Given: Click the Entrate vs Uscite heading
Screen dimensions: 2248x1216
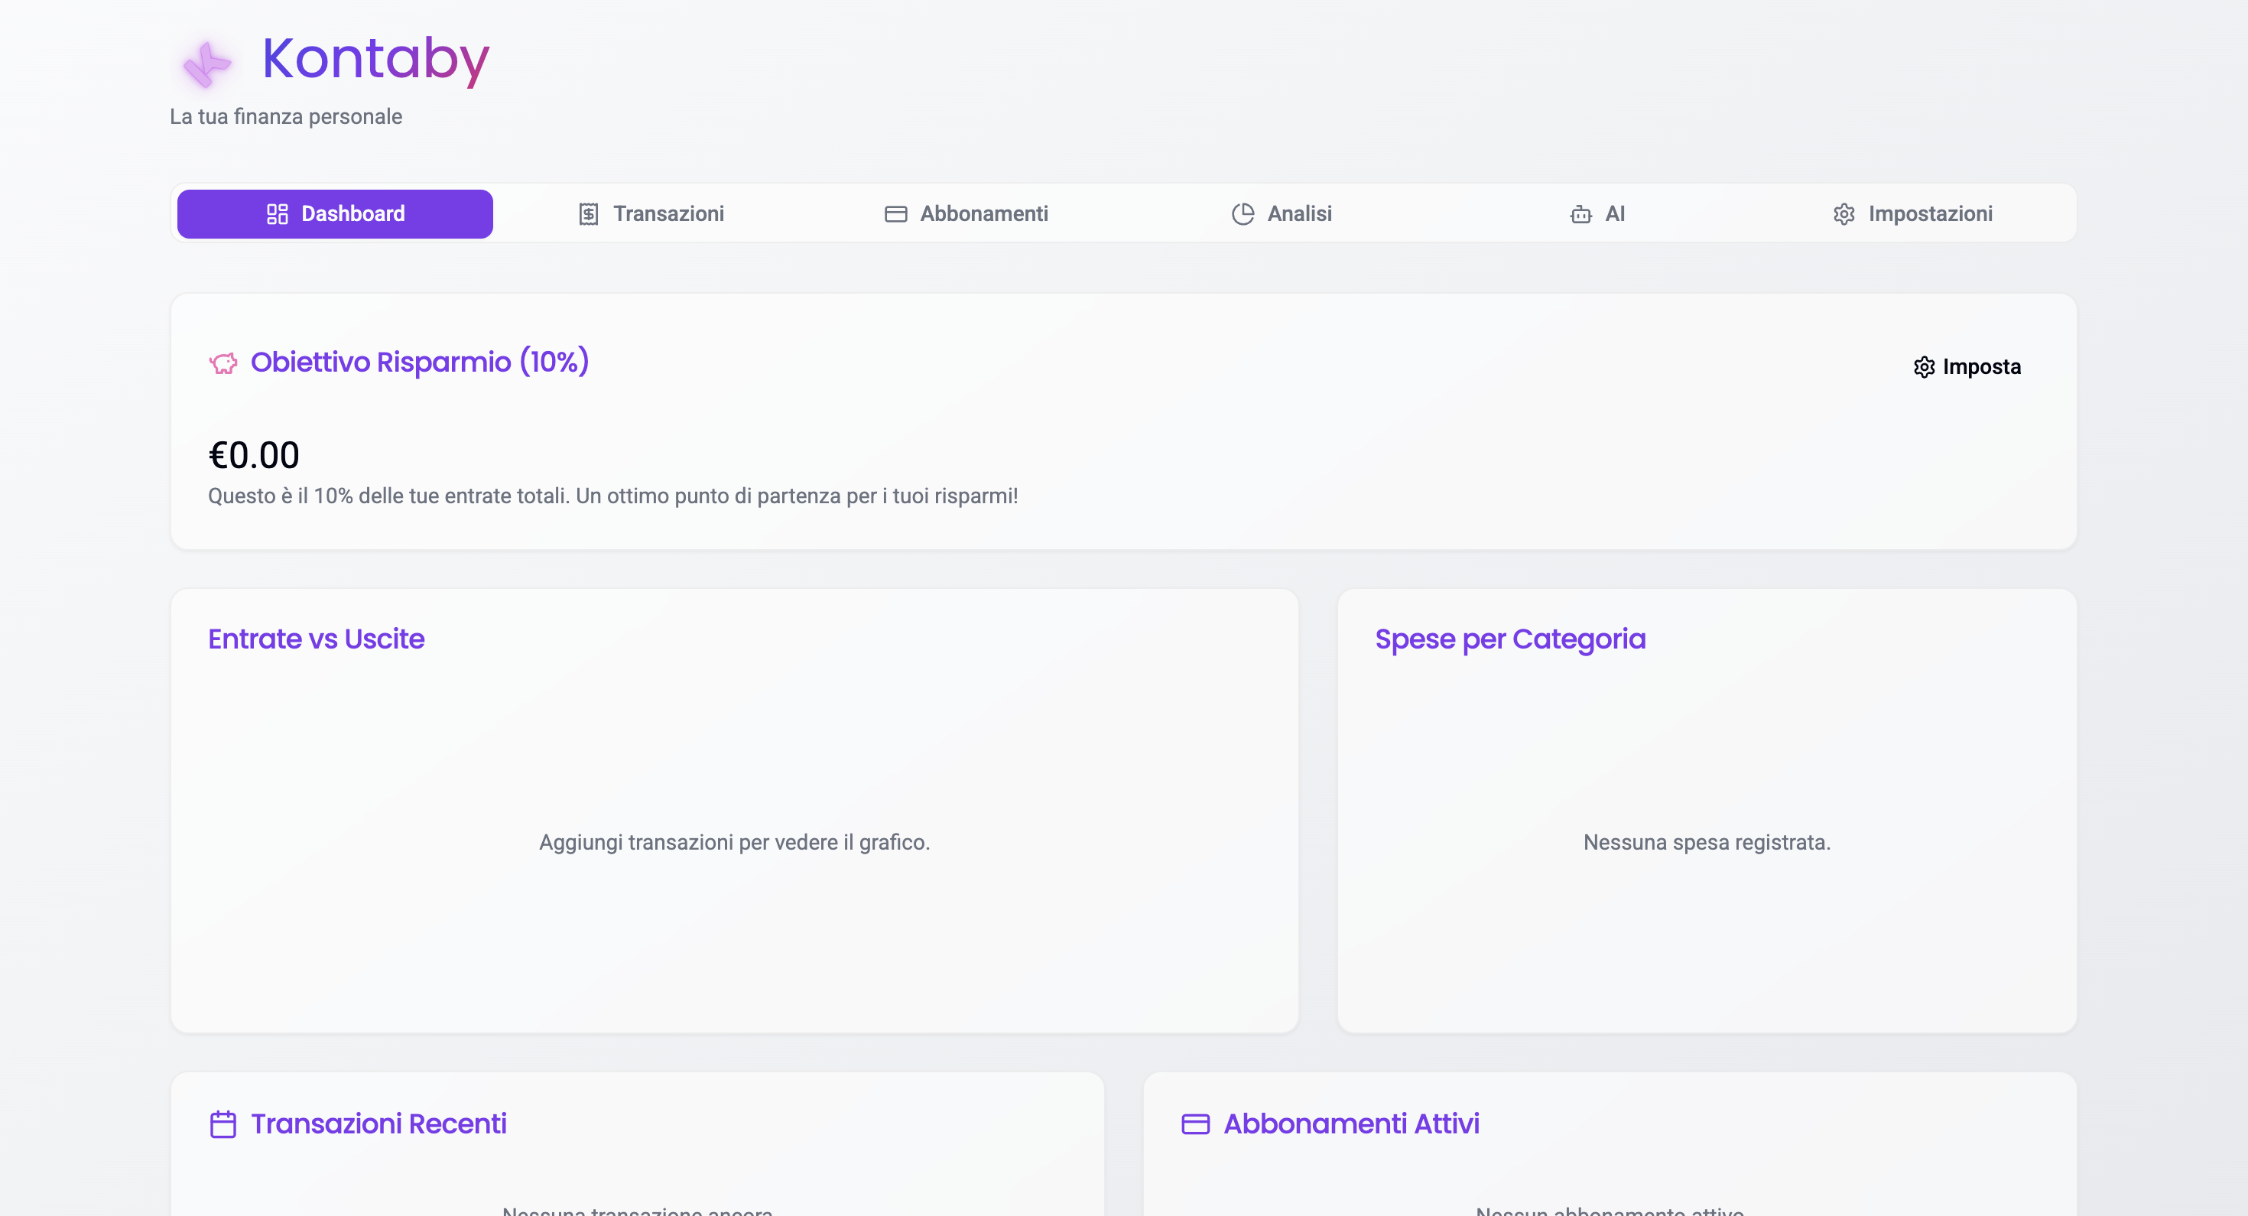Looking at the screenshot, I should click(x=316, y=639).
